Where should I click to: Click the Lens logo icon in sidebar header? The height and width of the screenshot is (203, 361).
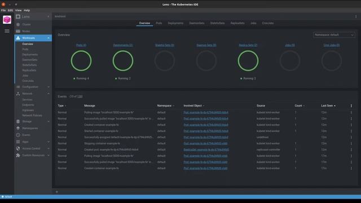[18, 16]
